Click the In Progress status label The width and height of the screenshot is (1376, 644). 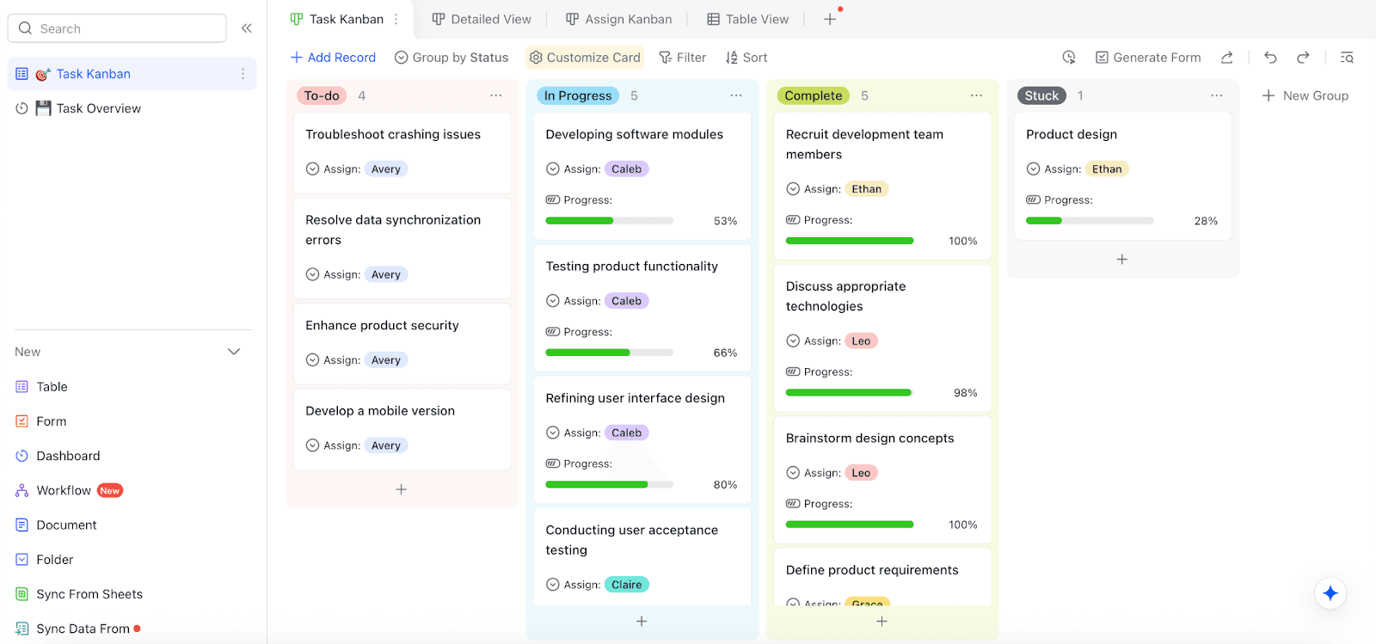click(x=578, y=95)
